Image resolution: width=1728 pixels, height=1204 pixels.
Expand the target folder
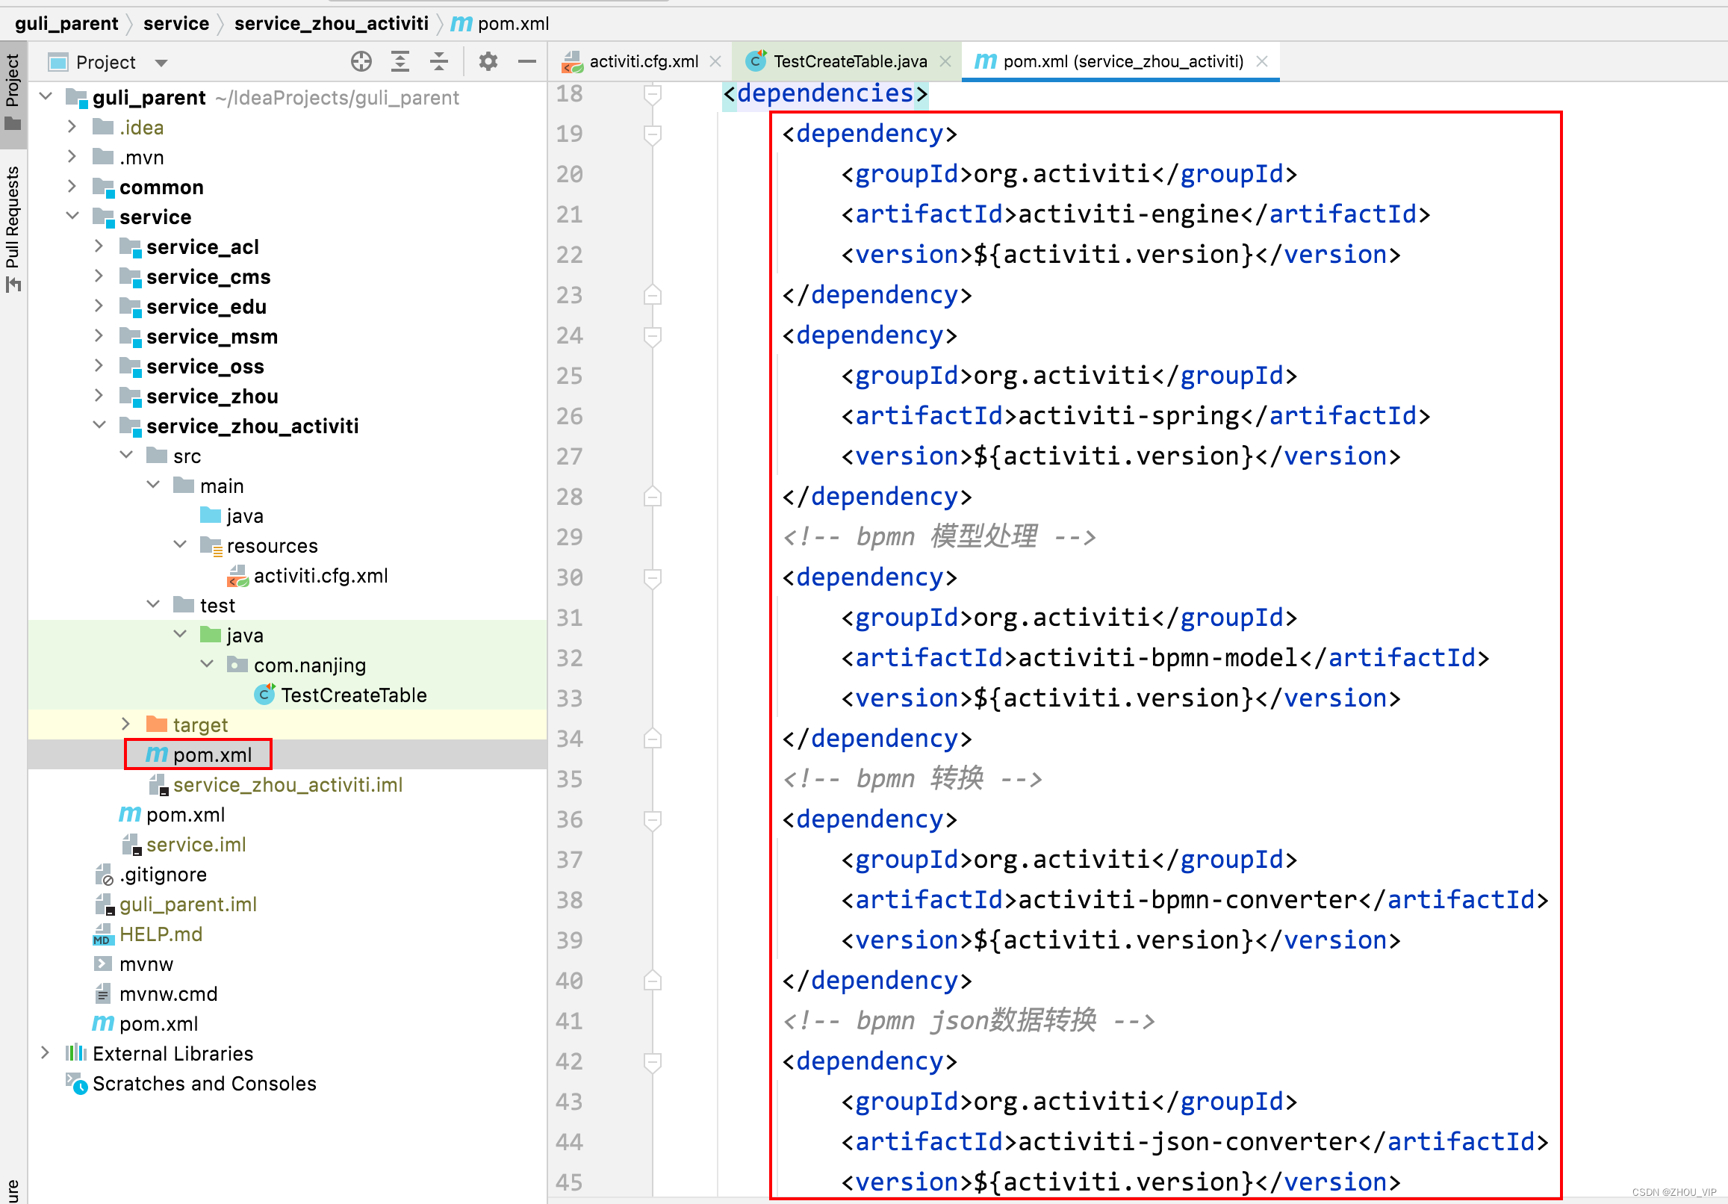coord(125,724)
